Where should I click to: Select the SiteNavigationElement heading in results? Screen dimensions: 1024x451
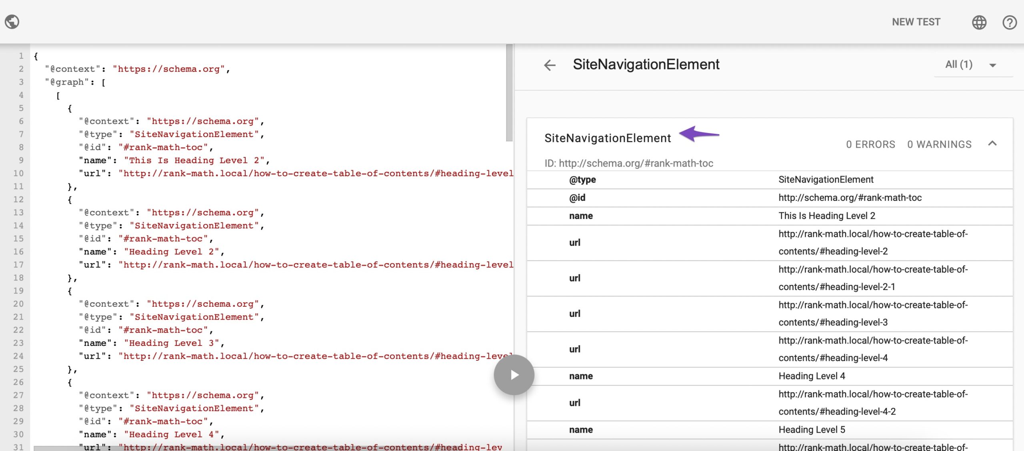[x=607, y=138]
